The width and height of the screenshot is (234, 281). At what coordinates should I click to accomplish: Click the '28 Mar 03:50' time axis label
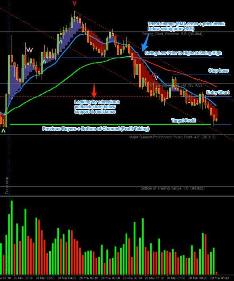coord(45,278)
